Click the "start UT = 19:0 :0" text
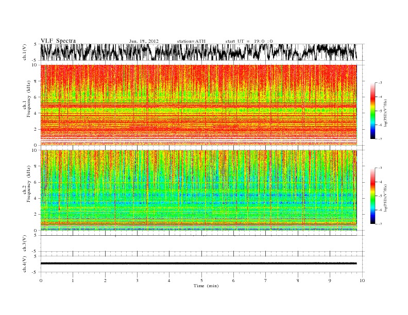 [x=249, y=41]
